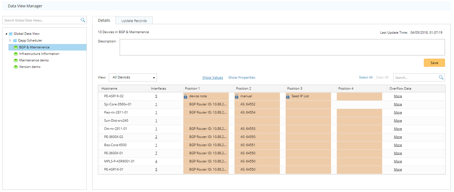Select the Infrastructure Information data view icon
The height and width of the screenshot is (192, 454).
(x=16, y=54)
